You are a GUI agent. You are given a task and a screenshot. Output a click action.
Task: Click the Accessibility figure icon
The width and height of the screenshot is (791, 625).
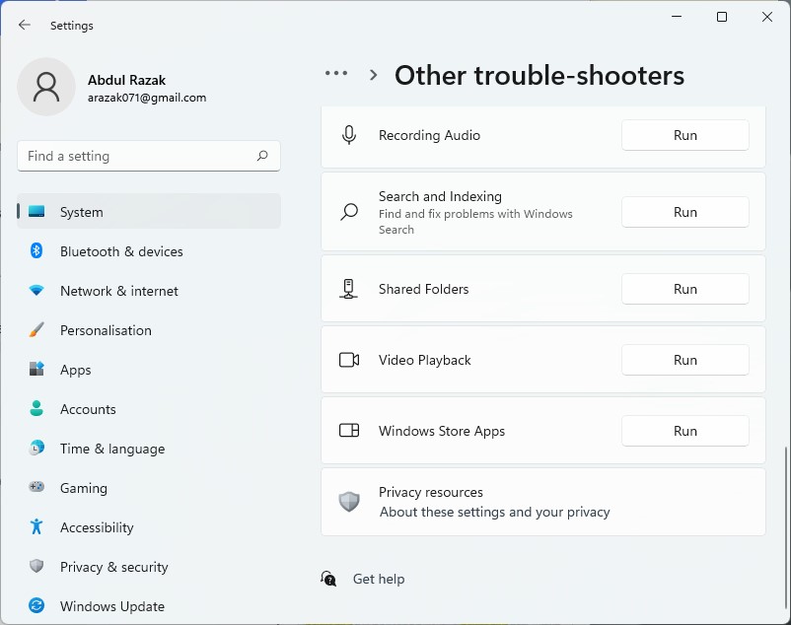point(36,526)
